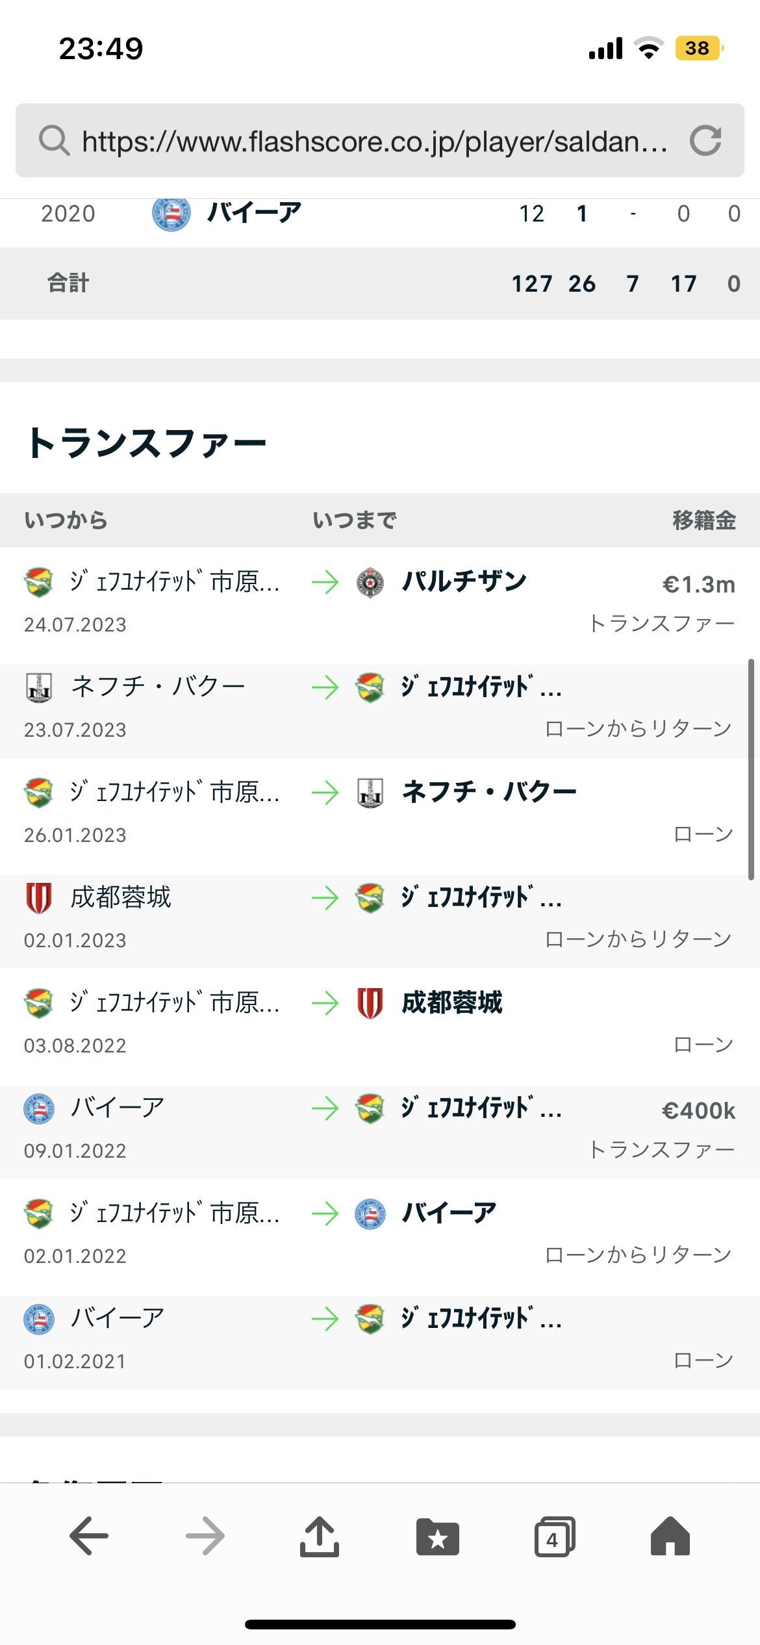Open the bookmarks star folder icon
The width and height of the screenshot is (760, 1645).
pos(437,1537)
